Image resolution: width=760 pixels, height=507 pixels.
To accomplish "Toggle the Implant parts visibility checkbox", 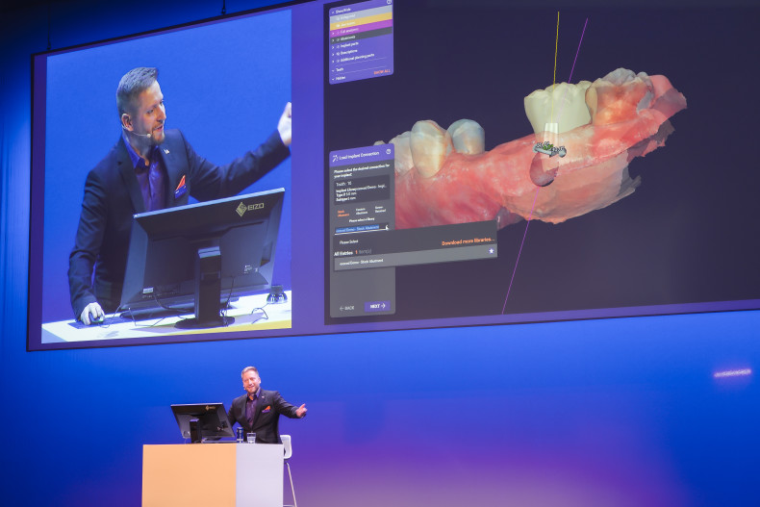I will (338, 46).
